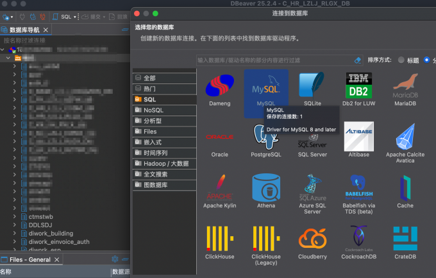Open the 图数据库 driver category
The image size is (436, 278).
point(165,185)
